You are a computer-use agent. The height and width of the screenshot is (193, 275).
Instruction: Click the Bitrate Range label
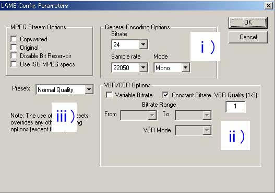[x=159, y=105]
